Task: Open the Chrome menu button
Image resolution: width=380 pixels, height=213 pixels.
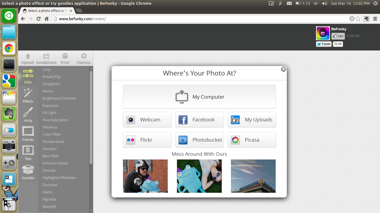Action: point(375,19)
